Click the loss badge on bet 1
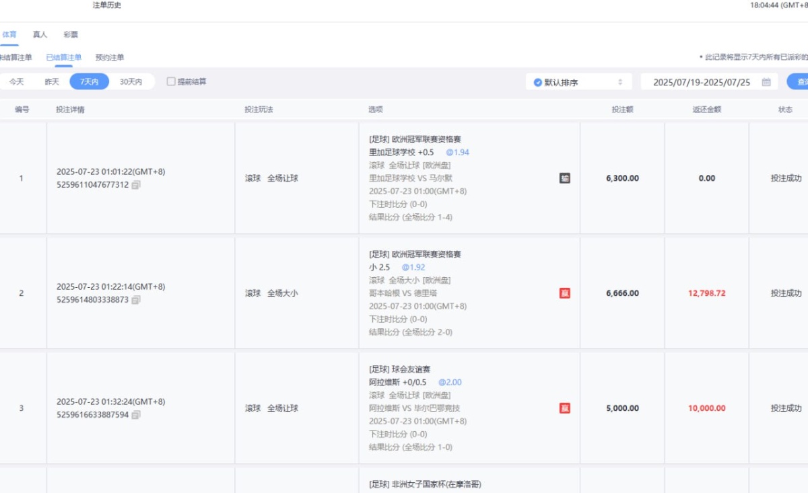Screen dimensions: 808x493 (x=564, y=178)
